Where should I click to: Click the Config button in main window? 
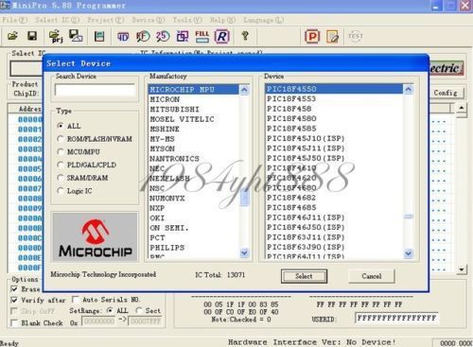click(x=446, y=93)
